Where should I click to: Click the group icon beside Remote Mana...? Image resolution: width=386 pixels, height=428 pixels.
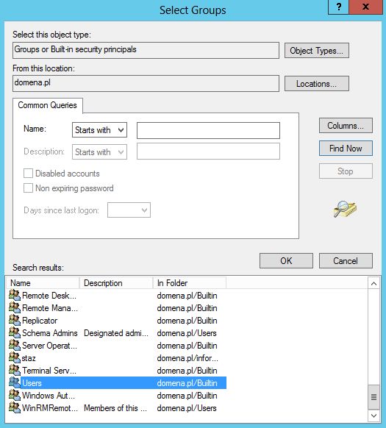(x=15, y=308)
